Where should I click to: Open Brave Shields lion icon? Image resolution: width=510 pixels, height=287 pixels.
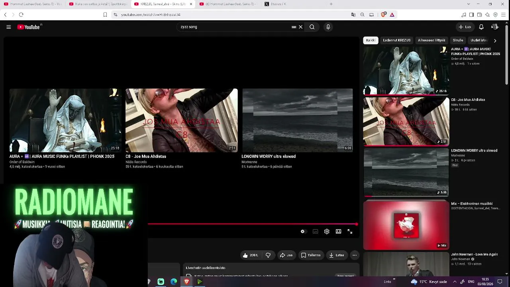pyautogui.click(x=383, y=15)
